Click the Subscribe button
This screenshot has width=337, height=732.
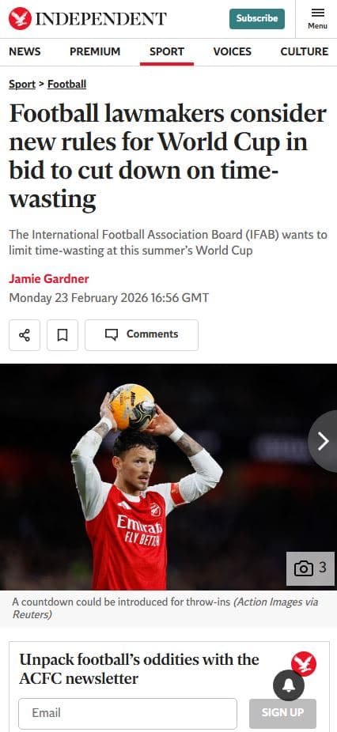click(256, 19)
